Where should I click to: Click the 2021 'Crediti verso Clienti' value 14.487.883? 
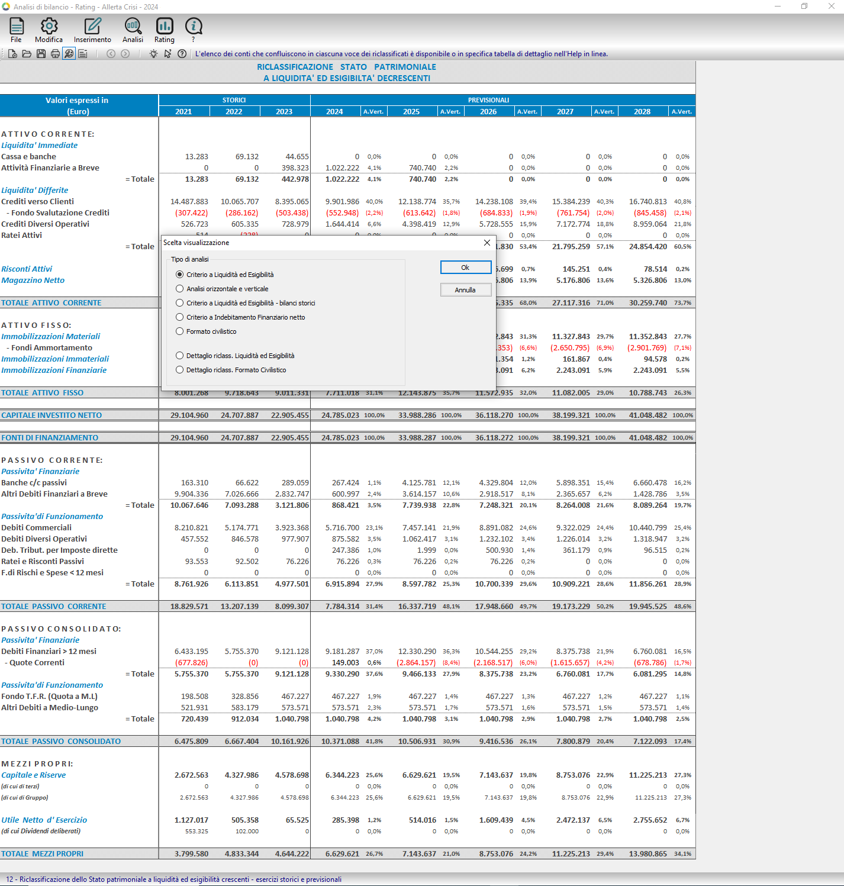click(x=189, y=202)
